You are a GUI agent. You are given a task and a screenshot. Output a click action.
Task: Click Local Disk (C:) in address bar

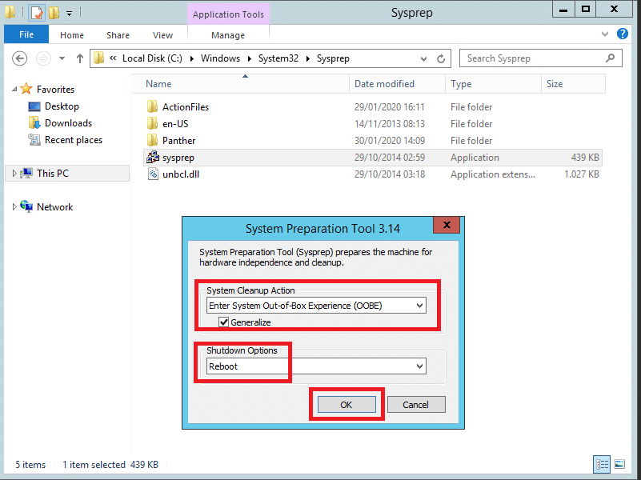[153, 58]
